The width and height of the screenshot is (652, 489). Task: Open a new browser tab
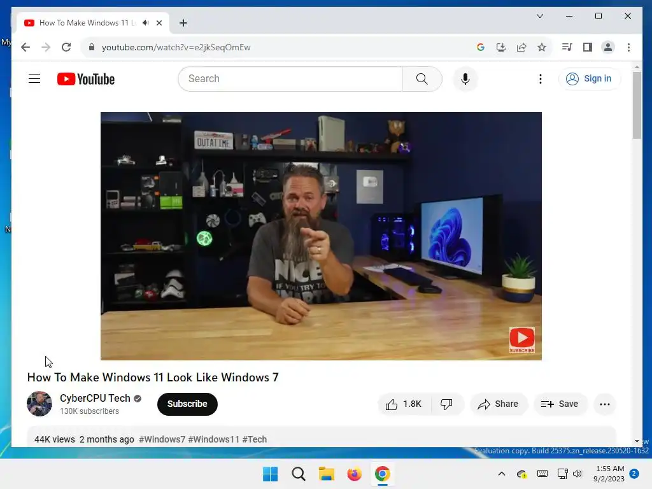(183, 23)
